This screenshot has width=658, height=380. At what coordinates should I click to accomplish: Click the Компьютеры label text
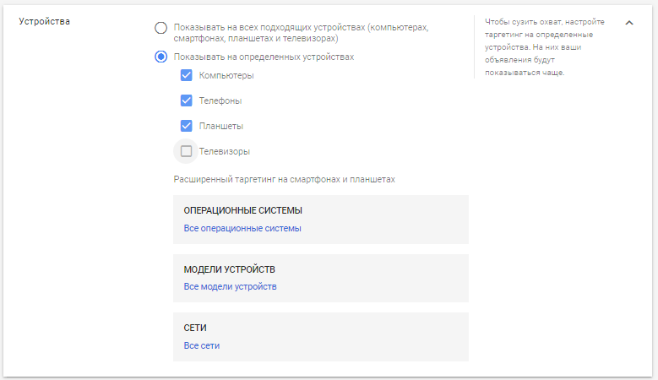click(226, 76)
